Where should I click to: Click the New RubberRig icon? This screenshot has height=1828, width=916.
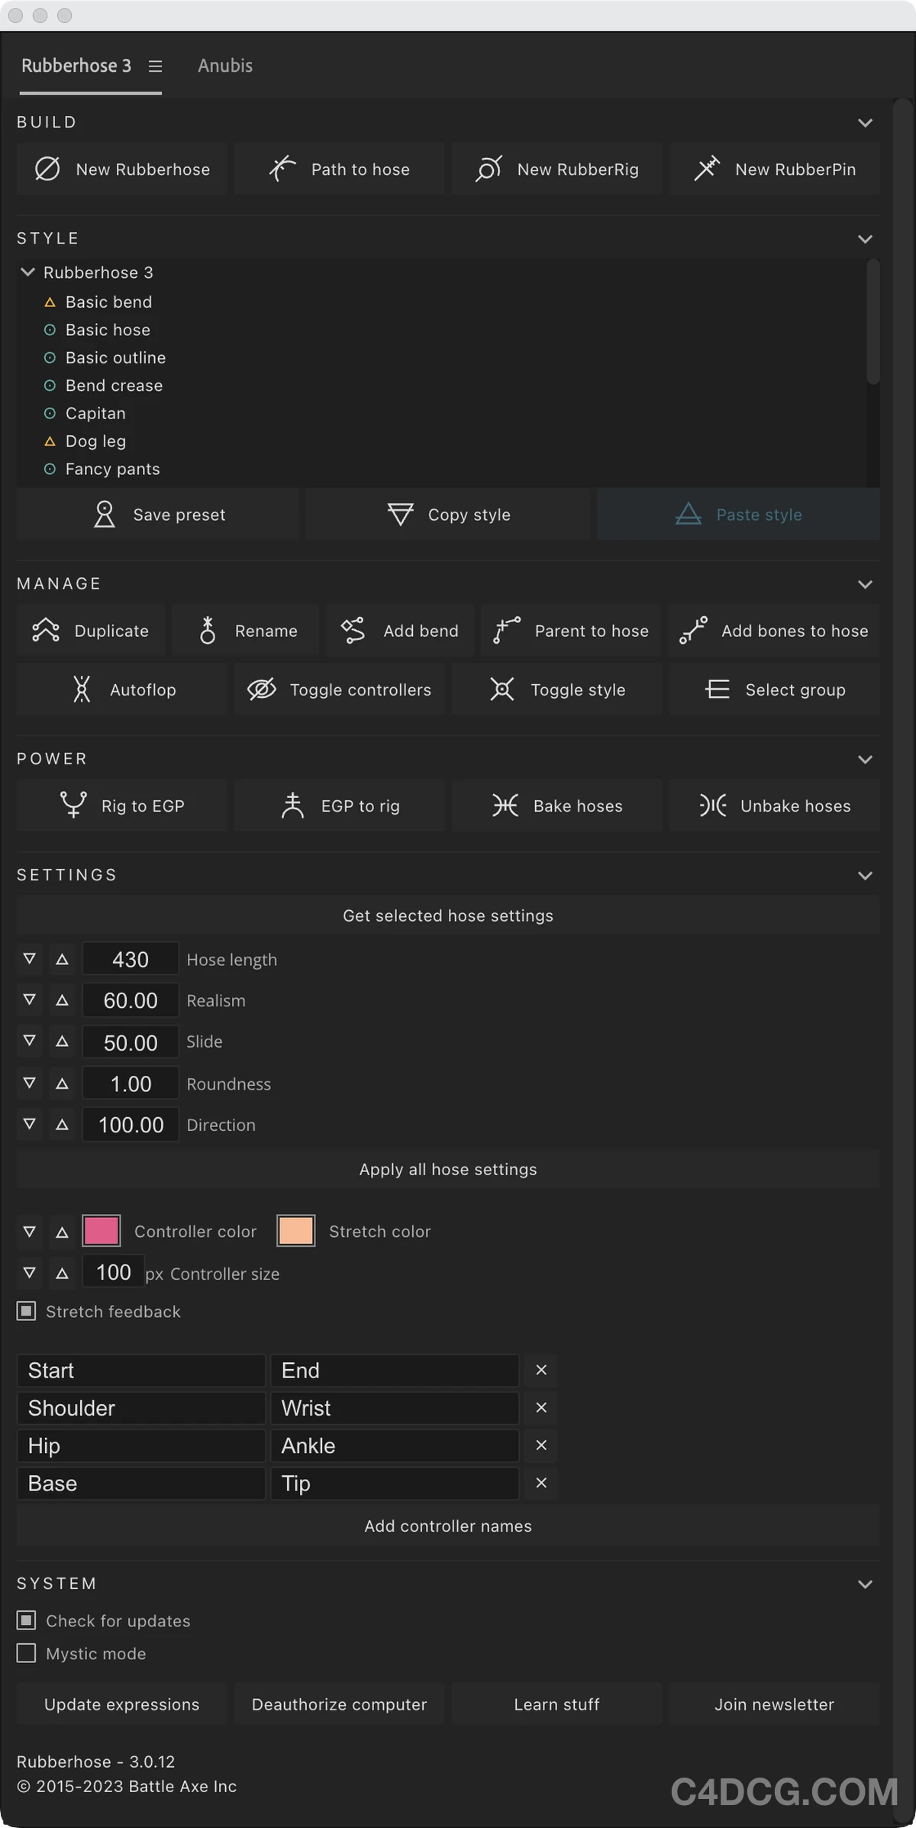pos(489,169)
